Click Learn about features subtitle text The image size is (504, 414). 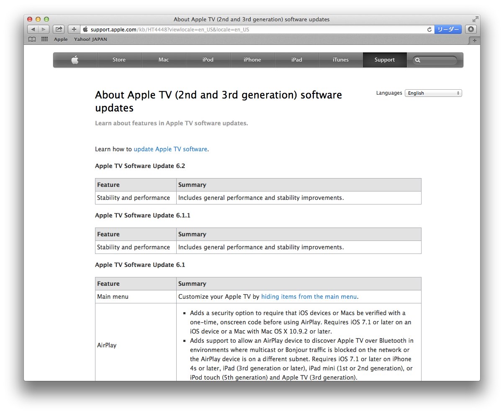point(172,123)
